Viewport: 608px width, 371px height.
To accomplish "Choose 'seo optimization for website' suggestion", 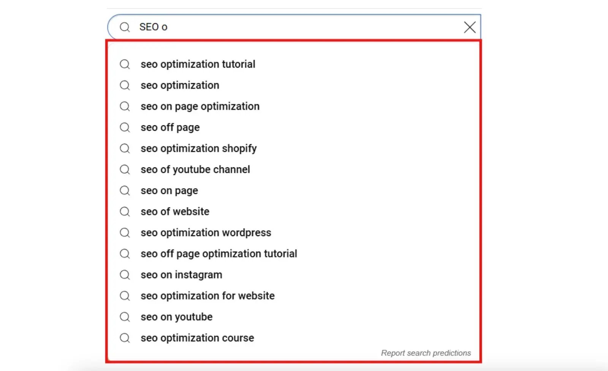I will [207, 296].
